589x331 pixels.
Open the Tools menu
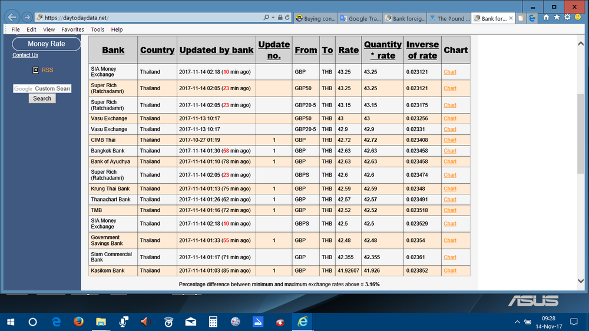point(97,29)
